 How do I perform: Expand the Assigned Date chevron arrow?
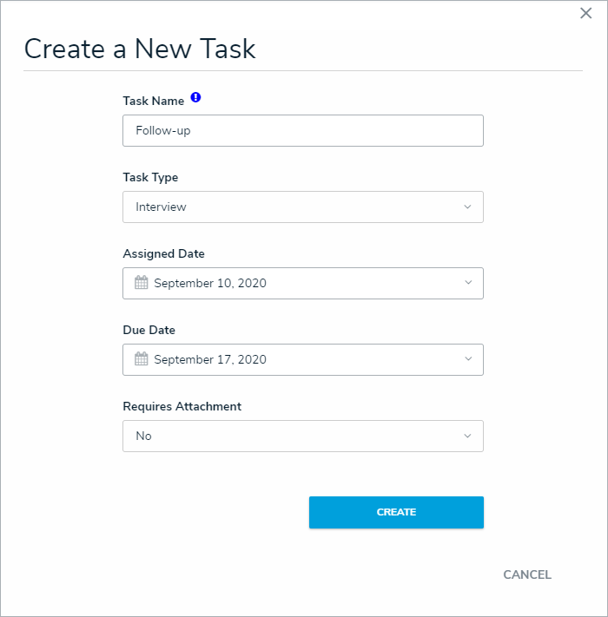click(467, 283)
